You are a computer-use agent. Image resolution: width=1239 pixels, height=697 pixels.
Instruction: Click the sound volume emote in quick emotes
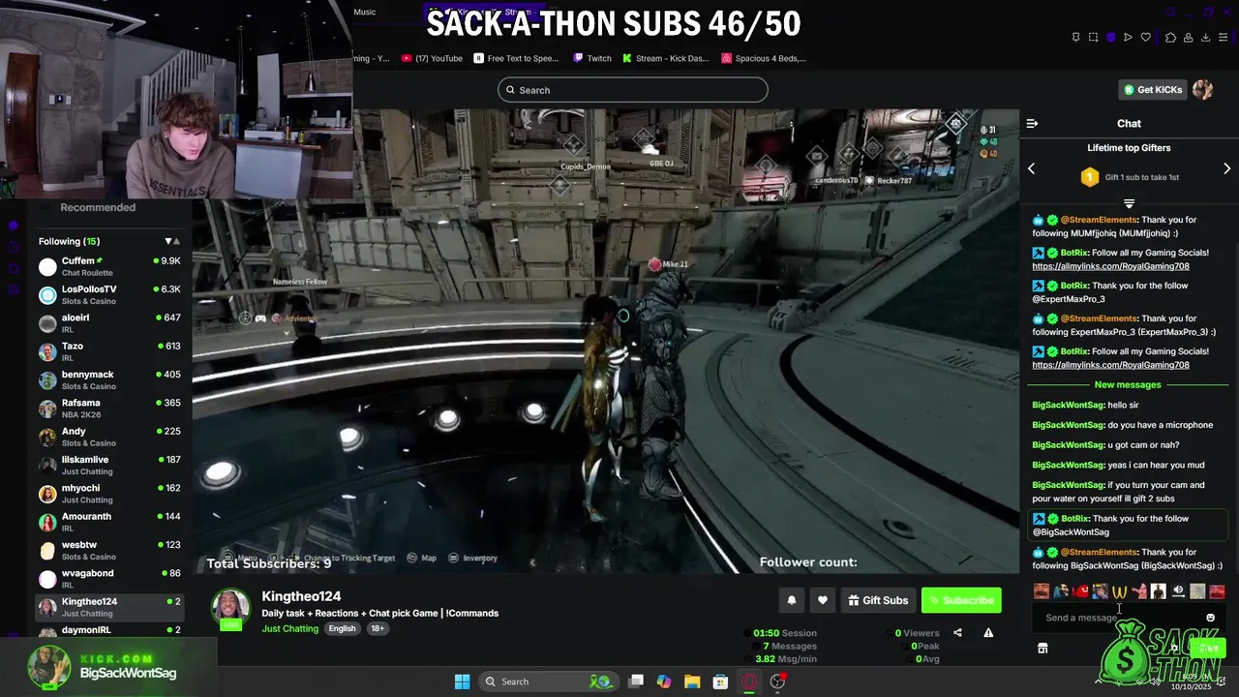1178,591
